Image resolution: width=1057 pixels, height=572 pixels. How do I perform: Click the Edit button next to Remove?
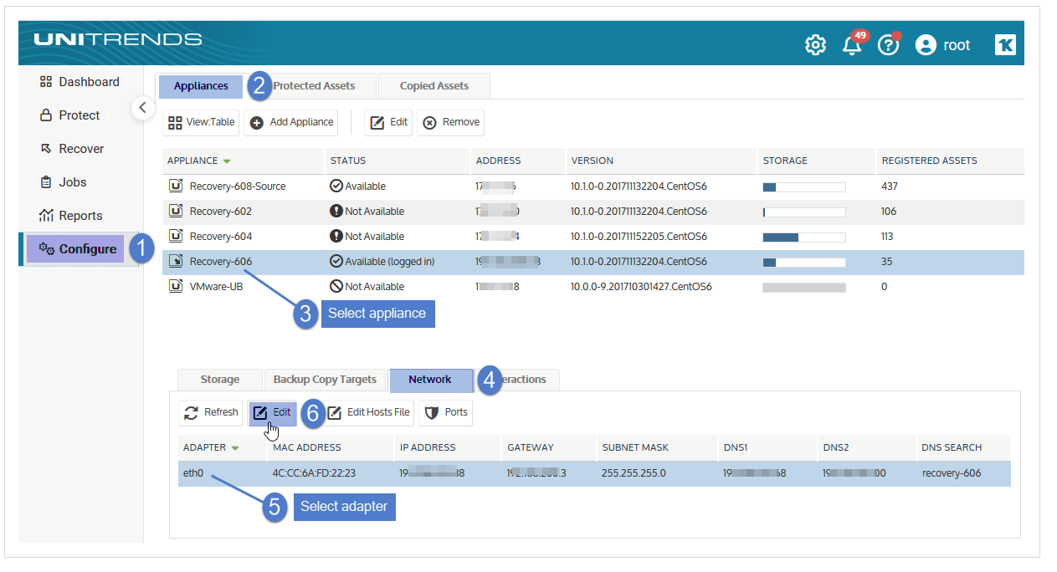[389, 122]
